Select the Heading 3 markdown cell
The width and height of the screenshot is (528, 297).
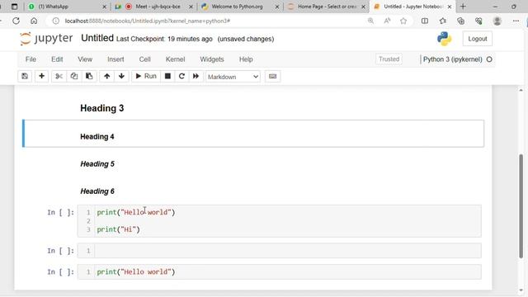coord(253,108)
